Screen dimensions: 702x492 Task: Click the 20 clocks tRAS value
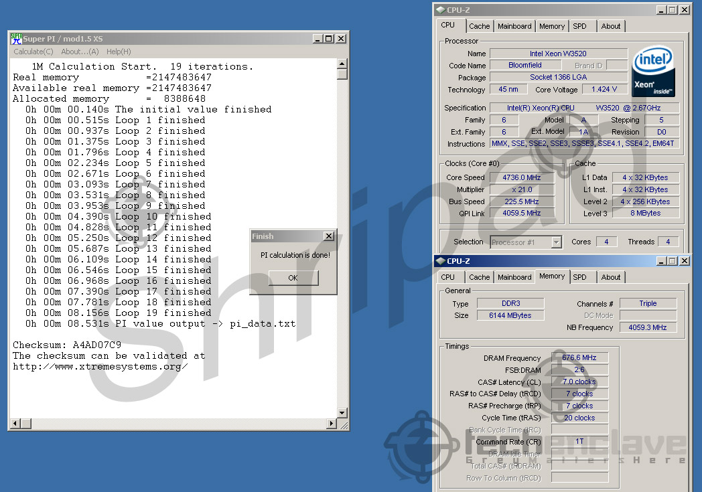tap(580, 418)
